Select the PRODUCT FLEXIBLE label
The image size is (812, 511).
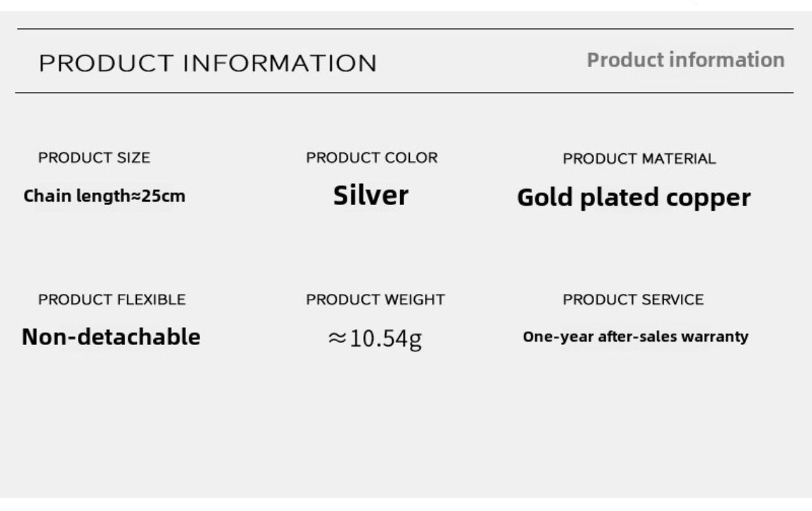112,300
